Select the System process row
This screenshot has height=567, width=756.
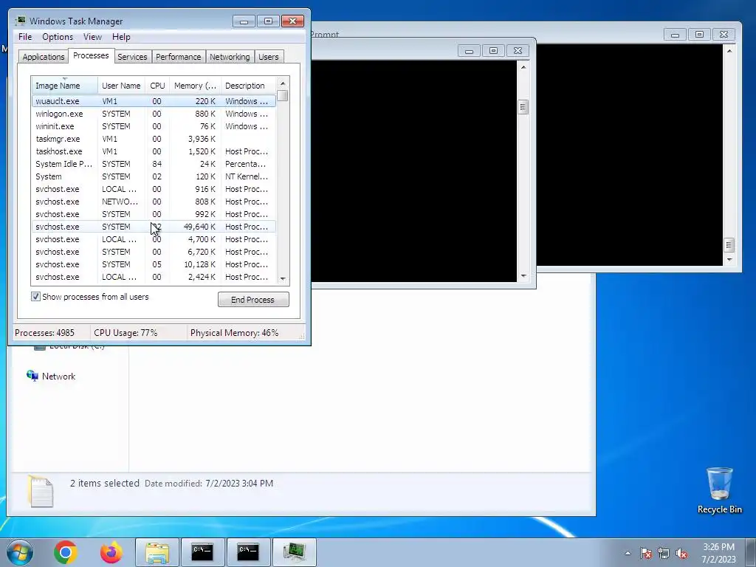point(154,176)
